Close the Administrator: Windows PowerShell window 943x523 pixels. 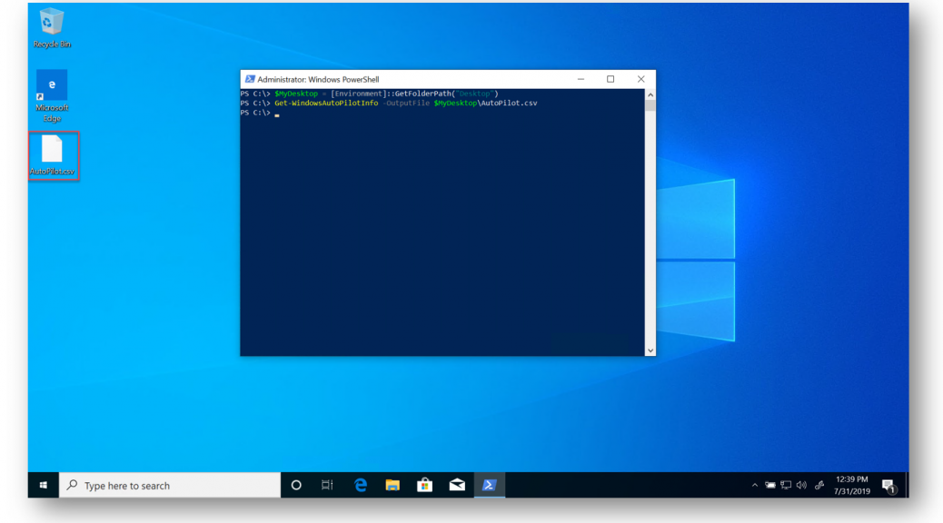click(641, 79)
